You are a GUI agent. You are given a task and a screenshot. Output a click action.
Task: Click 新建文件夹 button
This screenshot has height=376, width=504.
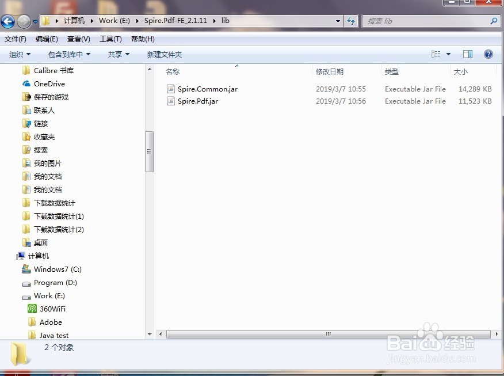click(x=164, y=54)
